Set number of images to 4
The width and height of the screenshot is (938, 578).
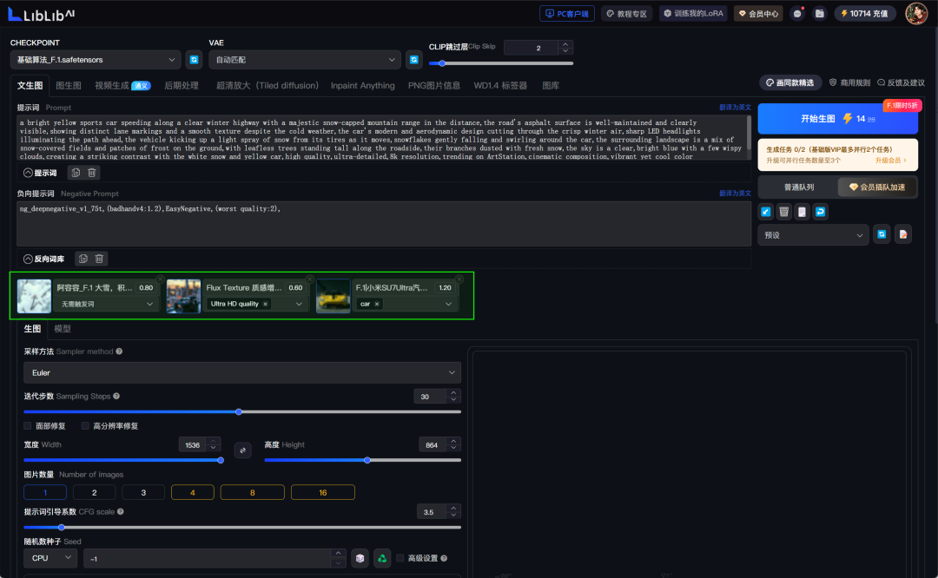pyautogui.click(x=192, y=492)
